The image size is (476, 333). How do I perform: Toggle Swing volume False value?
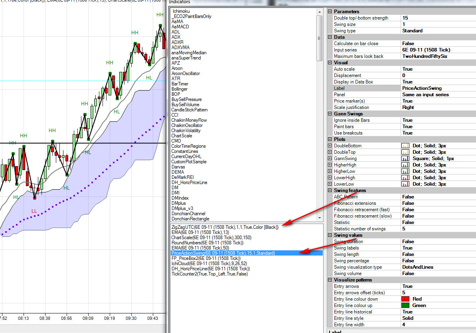438,274
